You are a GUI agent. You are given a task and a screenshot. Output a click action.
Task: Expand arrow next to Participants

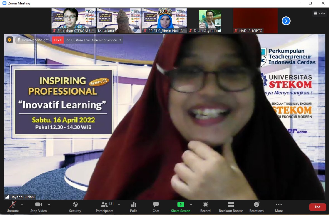(x=119, y=204)
